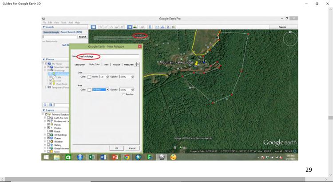Open the File menu
The width and height of the screenshot is (333, 182).
[x=44, y=23]
